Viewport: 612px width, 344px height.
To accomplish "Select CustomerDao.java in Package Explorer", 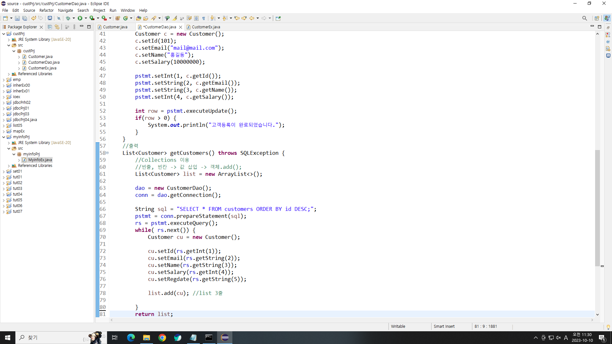I will coord(44,62).
